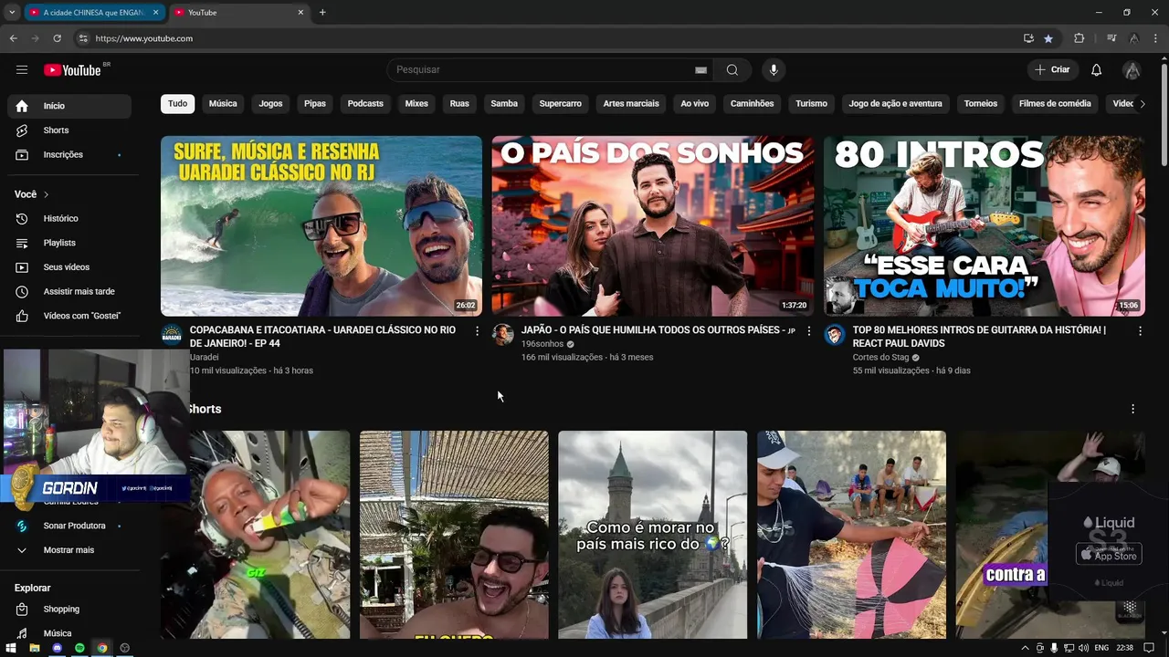Click the Uaradei channel avatar
Screen dimensions: 1169x657
pyautogui.click(x=172, y=335)
